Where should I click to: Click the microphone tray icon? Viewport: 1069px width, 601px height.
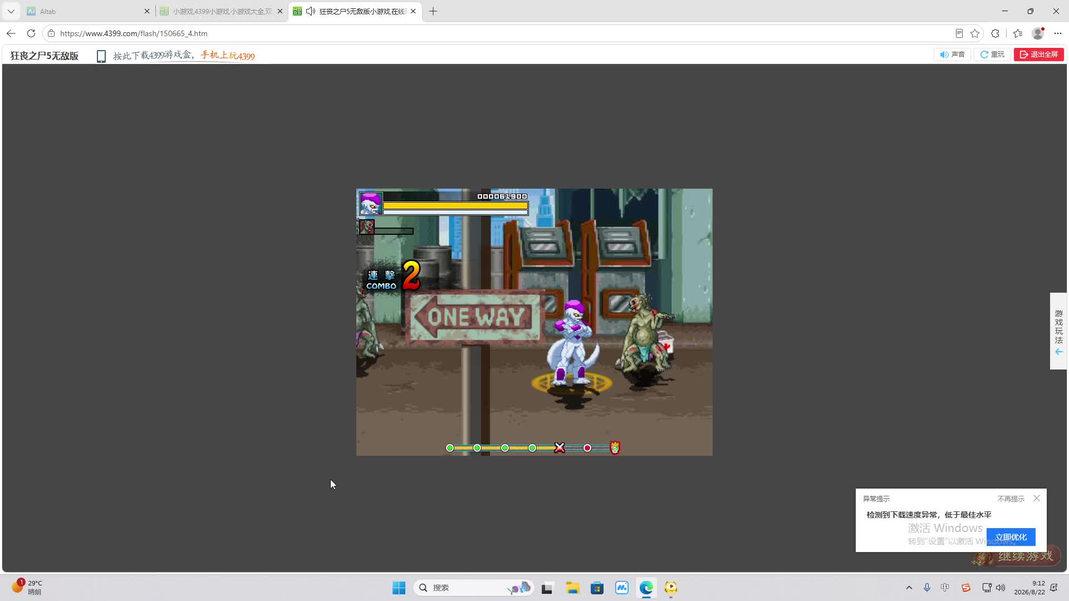[927, 588]
